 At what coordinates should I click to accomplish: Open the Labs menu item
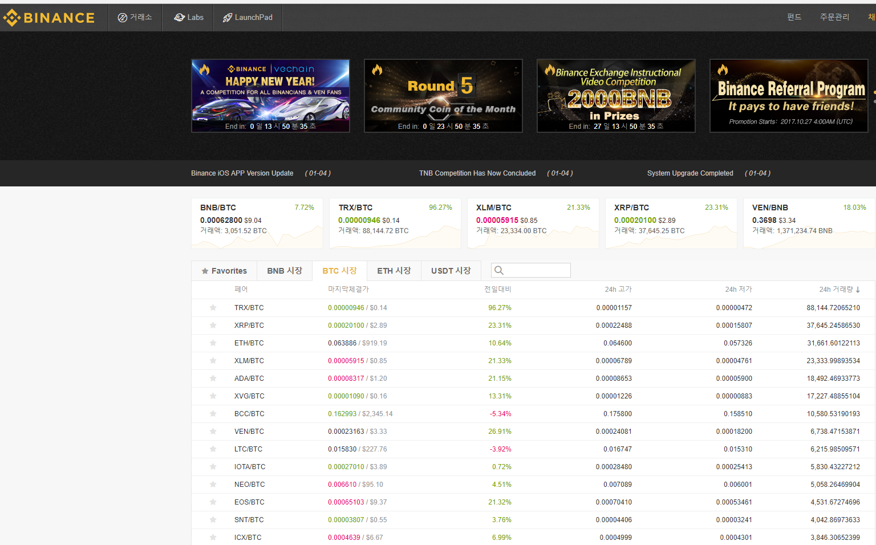pos(188,18)
